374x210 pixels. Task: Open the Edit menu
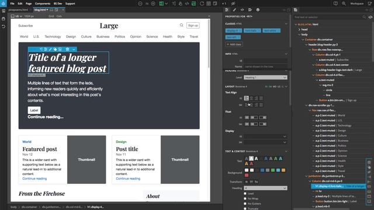[20, 3]
